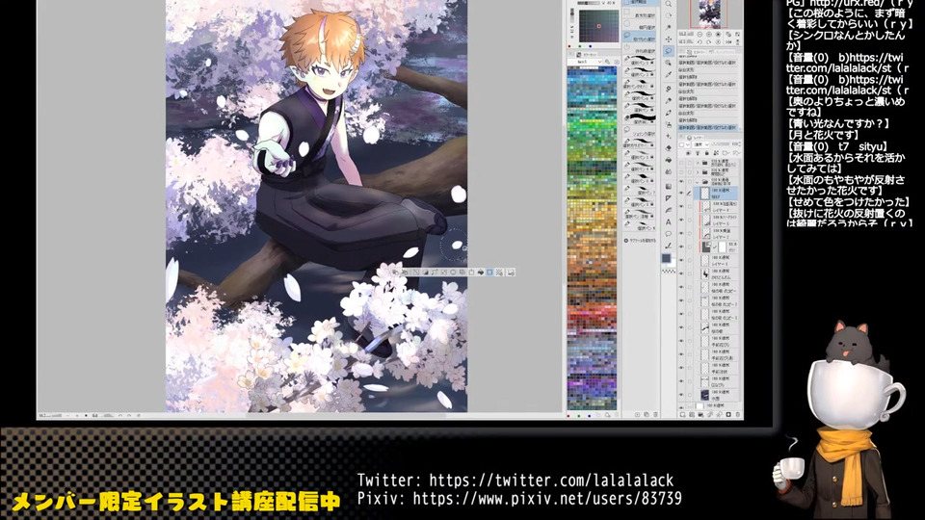This screenshot has width=925, height=520.
Task: Click the 水面 layer thumbnail
Action: tap(705, 395)
